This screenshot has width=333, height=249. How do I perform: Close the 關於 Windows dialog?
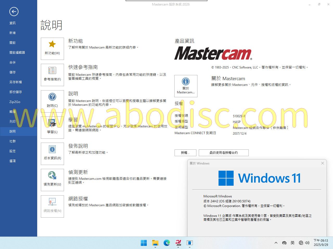pos(323,163)
